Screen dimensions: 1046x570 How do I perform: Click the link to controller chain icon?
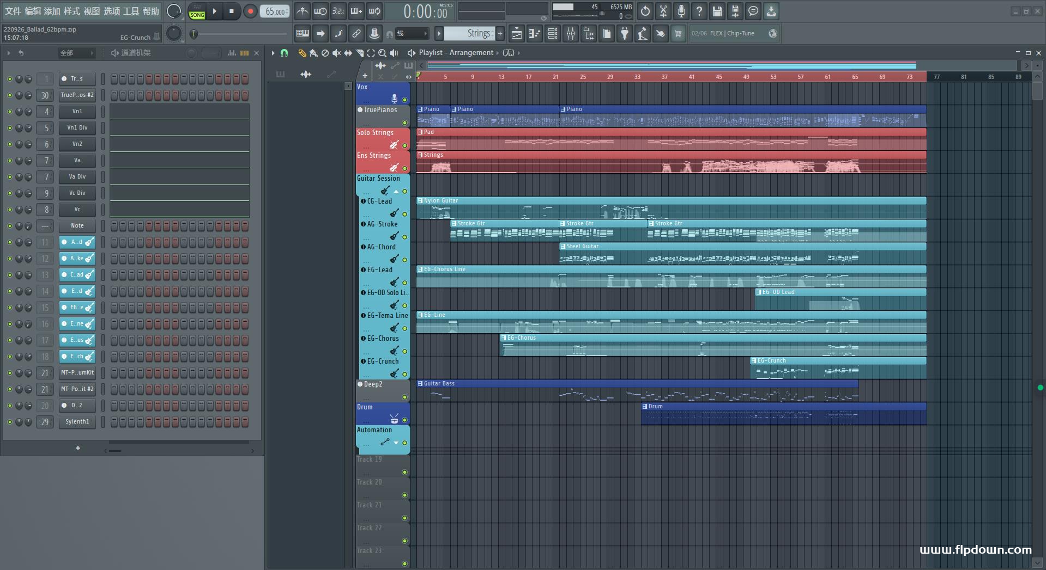pyautogui.click(x=356, y=34)
